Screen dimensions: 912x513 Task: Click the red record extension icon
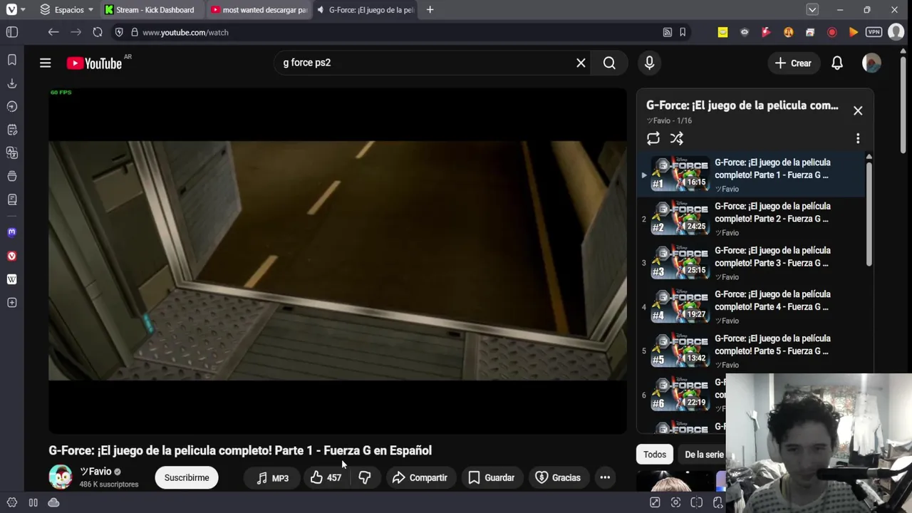(x=831, y=32)
